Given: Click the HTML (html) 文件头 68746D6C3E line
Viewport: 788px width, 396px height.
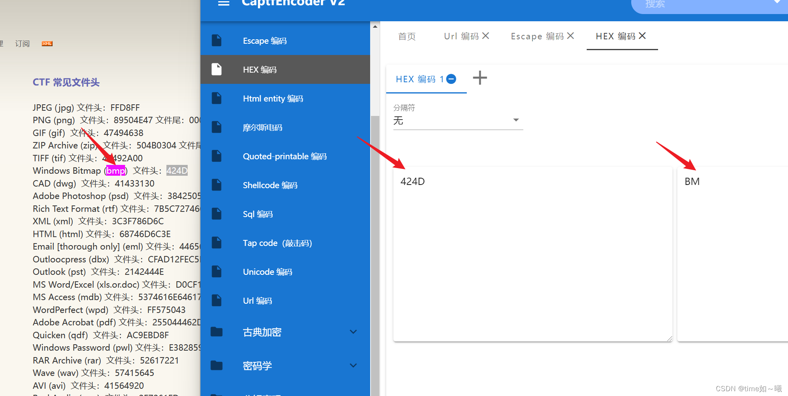Looking at the screenshot, I should pos(102,234).
